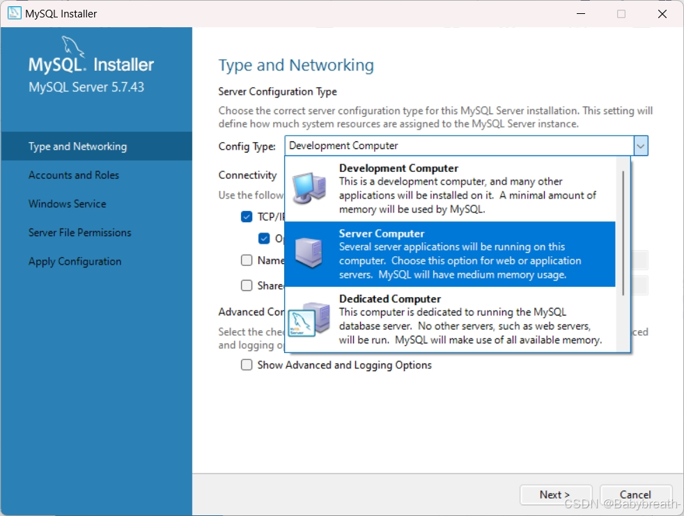Uncheck the firewall port option under TCP/IP

265,238
